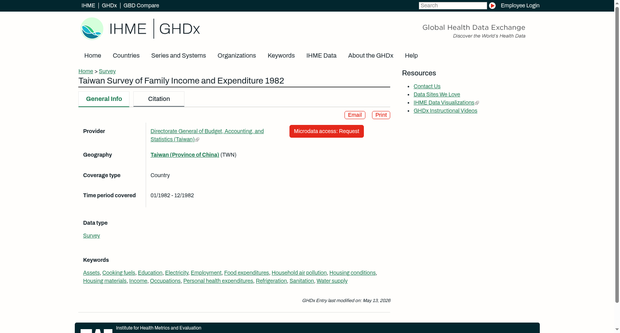Open Contact Us in Resources
Viewport: 620px width, 333px height.
pos(427,86)
